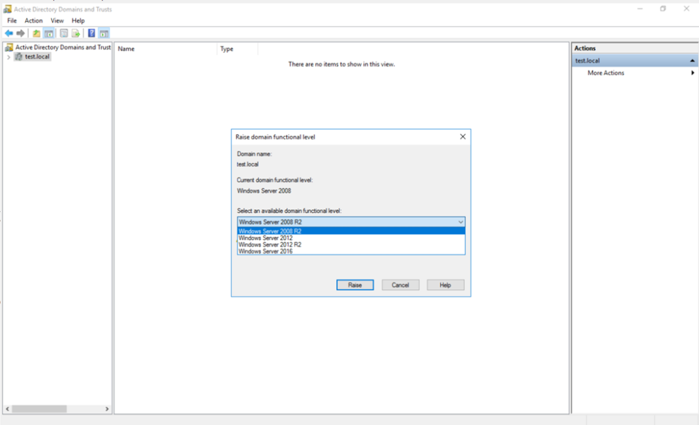This screenshot has width=699, height=425.
Task: Open Help via blue question mark icon
Action: pyautogui.click(x=91, y=33)
